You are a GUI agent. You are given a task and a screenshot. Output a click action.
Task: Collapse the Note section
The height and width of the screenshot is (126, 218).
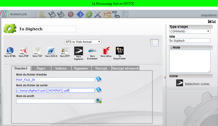[171, 48]
